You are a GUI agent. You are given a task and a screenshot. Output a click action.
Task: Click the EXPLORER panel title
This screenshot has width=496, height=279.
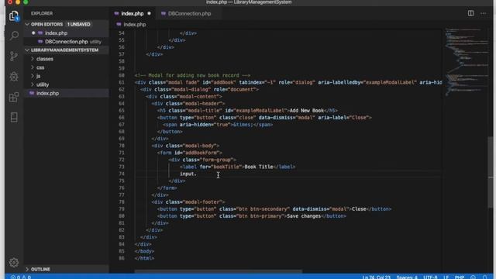[x=42, y=13]
